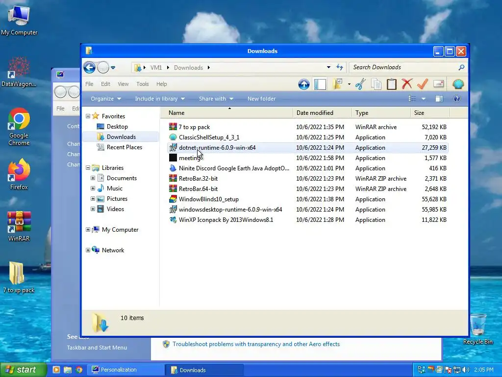The width and height of the screenshot is (502, 377).
Task: Click the Up one level toolbar icon
Action: click(x=304, y=84)
